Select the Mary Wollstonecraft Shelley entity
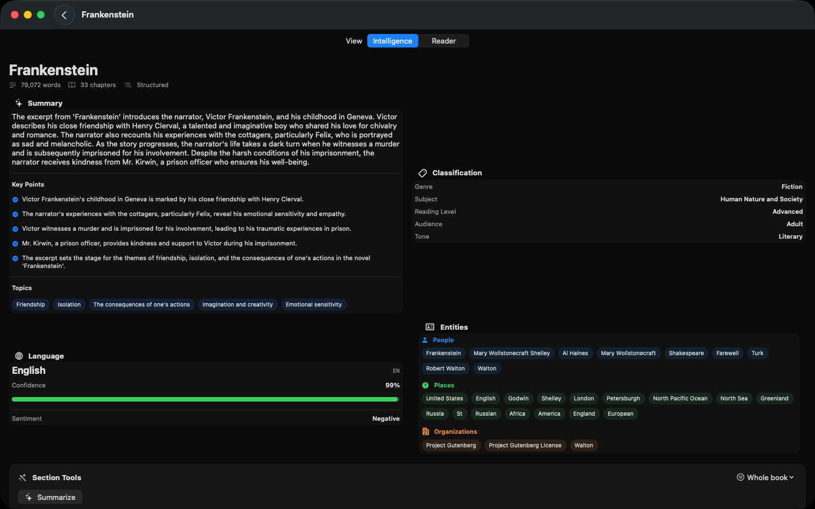This screenshot has width=815, height=509. pyautogui.click(x=512, y=353)
